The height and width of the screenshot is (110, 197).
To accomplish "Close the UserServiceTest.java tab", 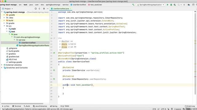I will (x=70, y=9).
